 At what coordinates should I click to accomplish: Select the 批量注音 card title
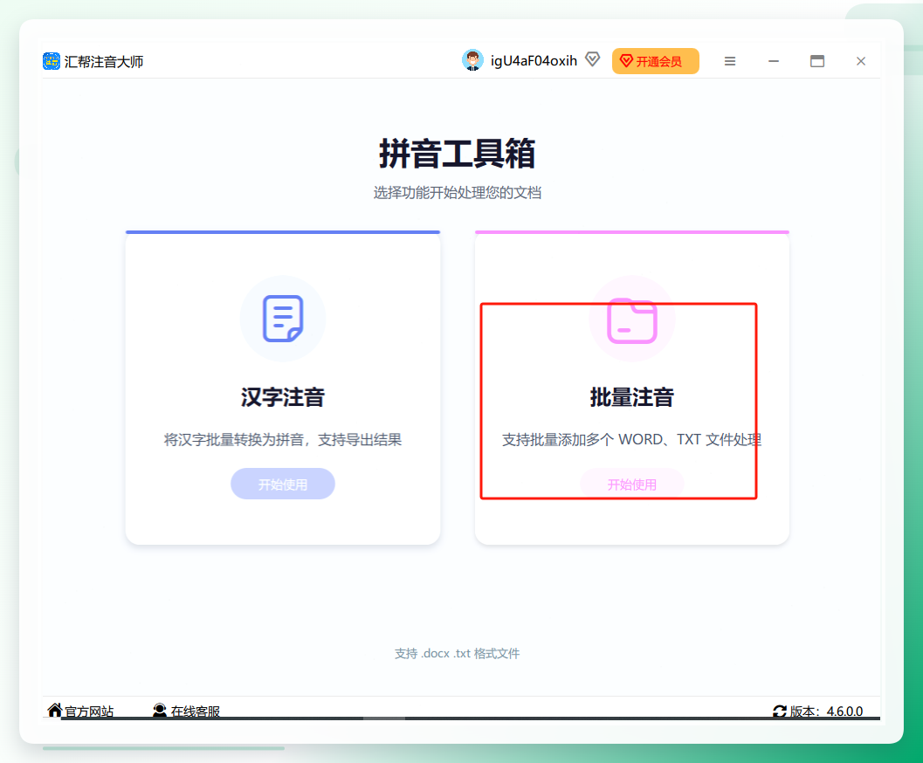click(631, 397)
